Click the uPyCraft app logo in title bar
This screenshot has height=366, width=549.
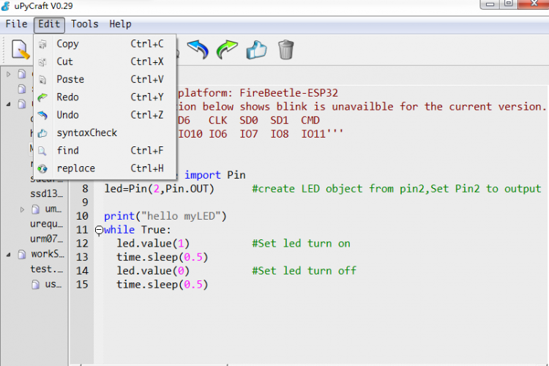(x=6, y=6)
